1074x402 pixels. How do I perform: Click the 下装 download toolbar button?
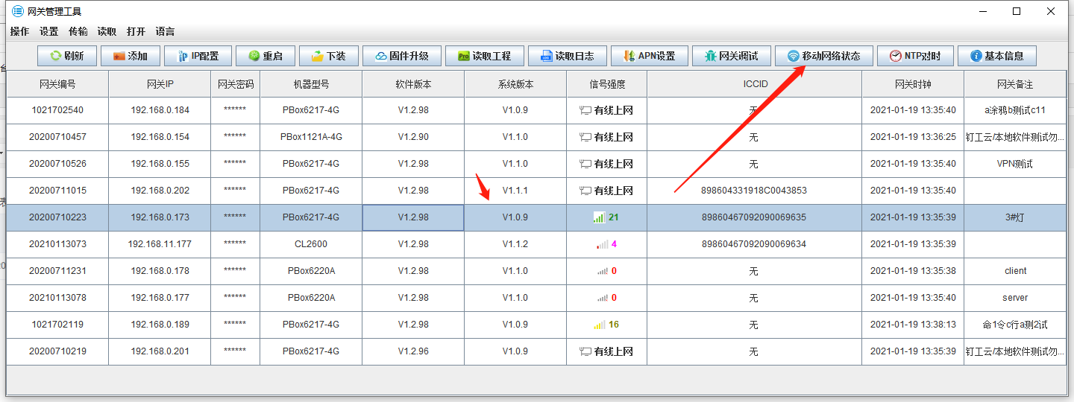(x=328, y=56)
